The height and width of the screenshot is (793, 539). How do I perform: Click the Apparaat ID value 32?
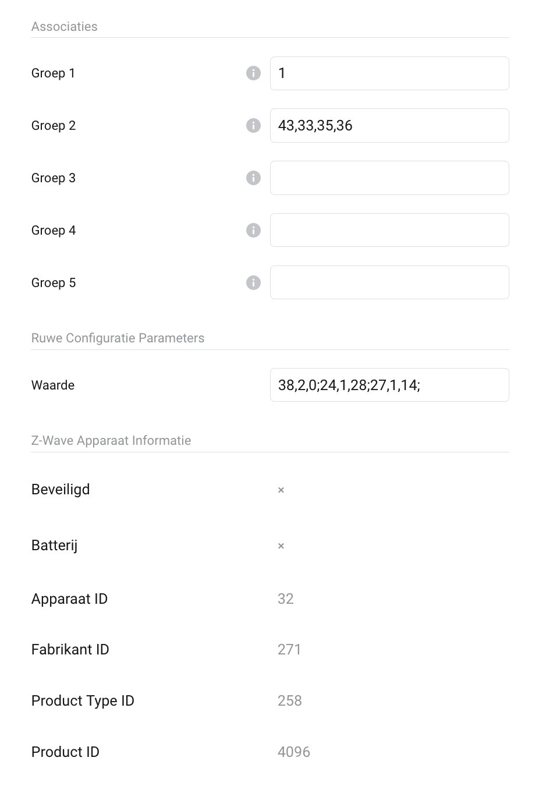(286, 599)
